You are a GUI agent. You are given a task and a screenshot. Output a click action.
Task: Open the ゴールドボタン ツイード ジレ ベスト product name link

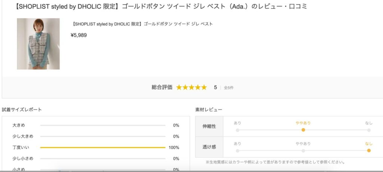(142, 24)
